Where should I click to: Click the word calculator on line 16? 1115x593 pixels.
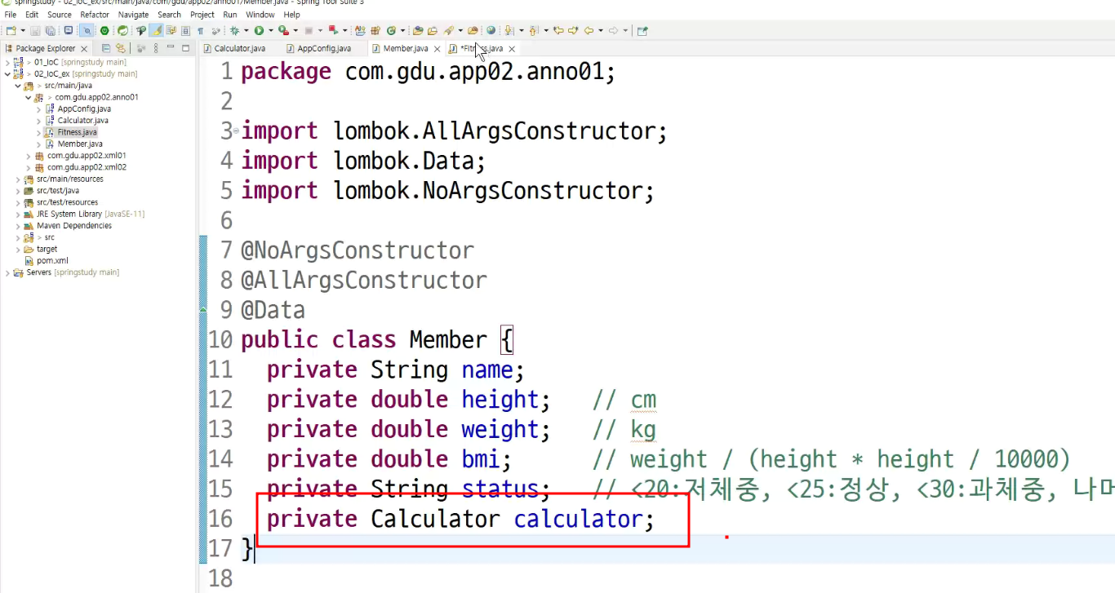point(579,519)
